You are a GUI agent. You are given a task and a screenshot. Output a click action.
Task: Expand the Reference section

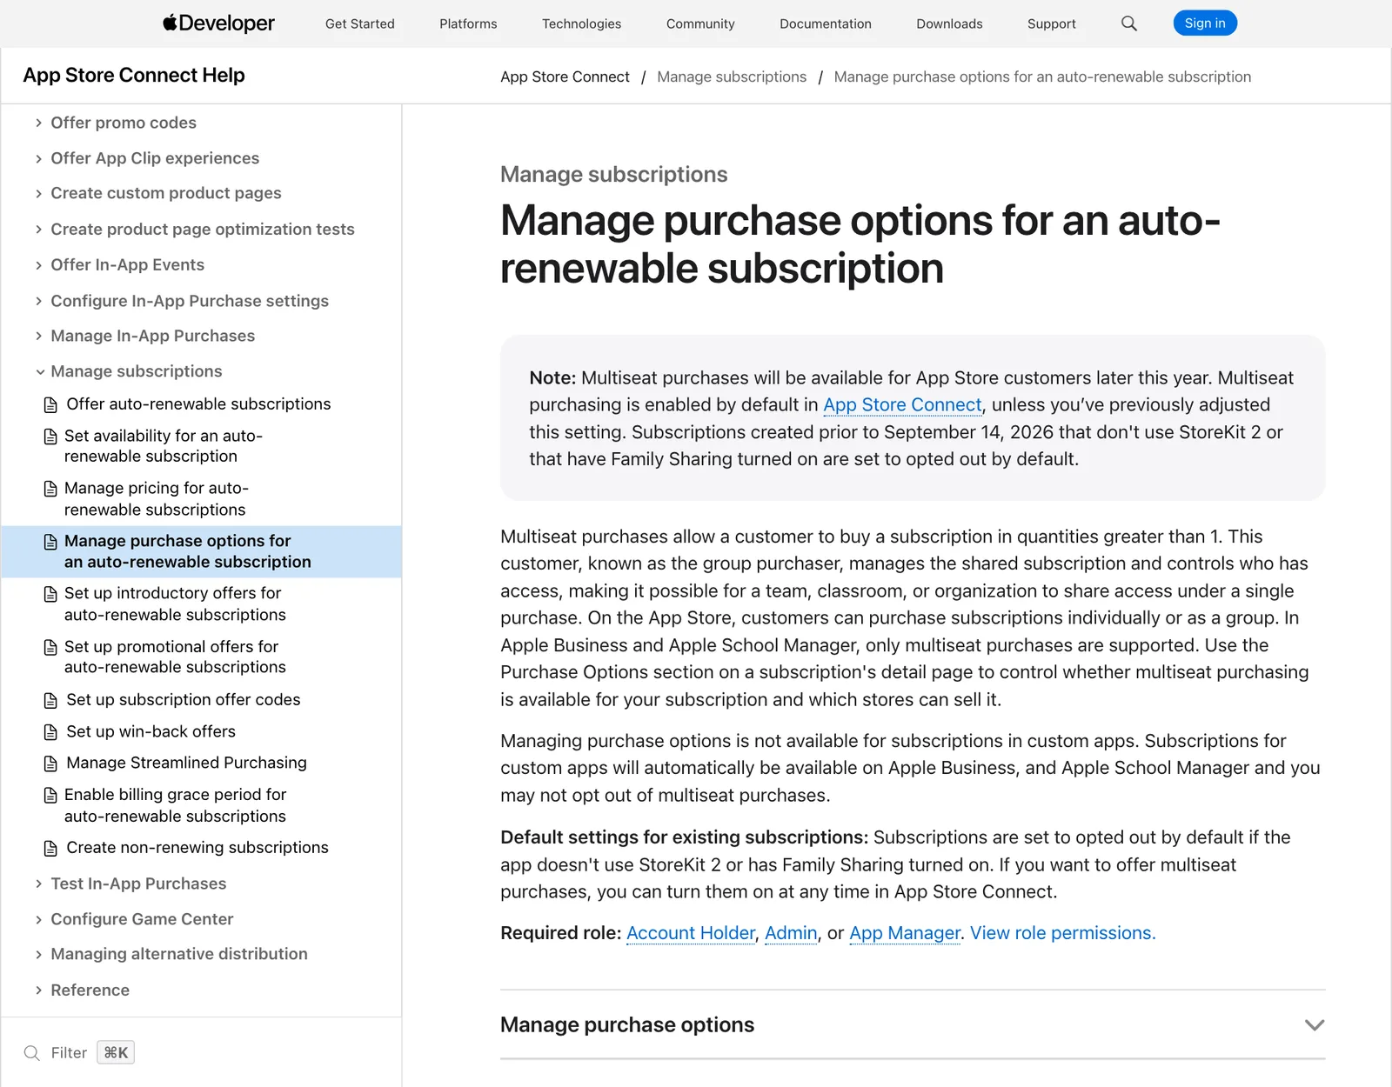click(38, 990)
